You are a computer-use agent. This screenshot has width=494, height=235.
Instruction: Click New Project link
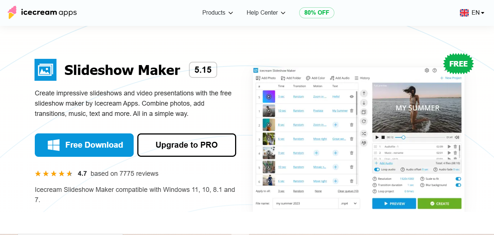point(451,78)
